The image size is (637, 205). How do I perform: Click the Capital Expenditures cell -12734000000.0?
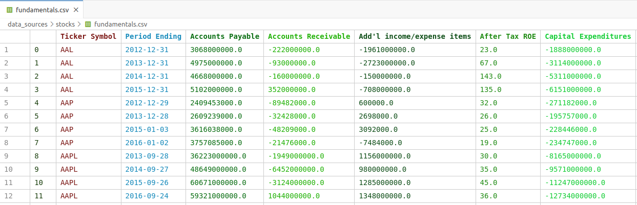(575, 196)
